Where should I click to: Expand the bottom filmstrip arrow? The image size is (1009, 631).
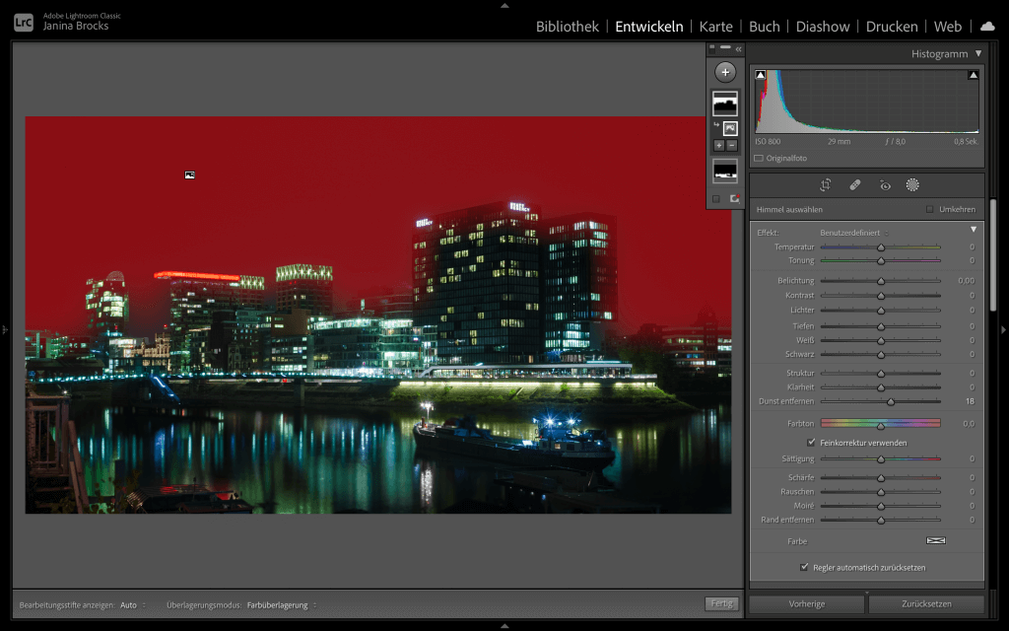point(504,626)
